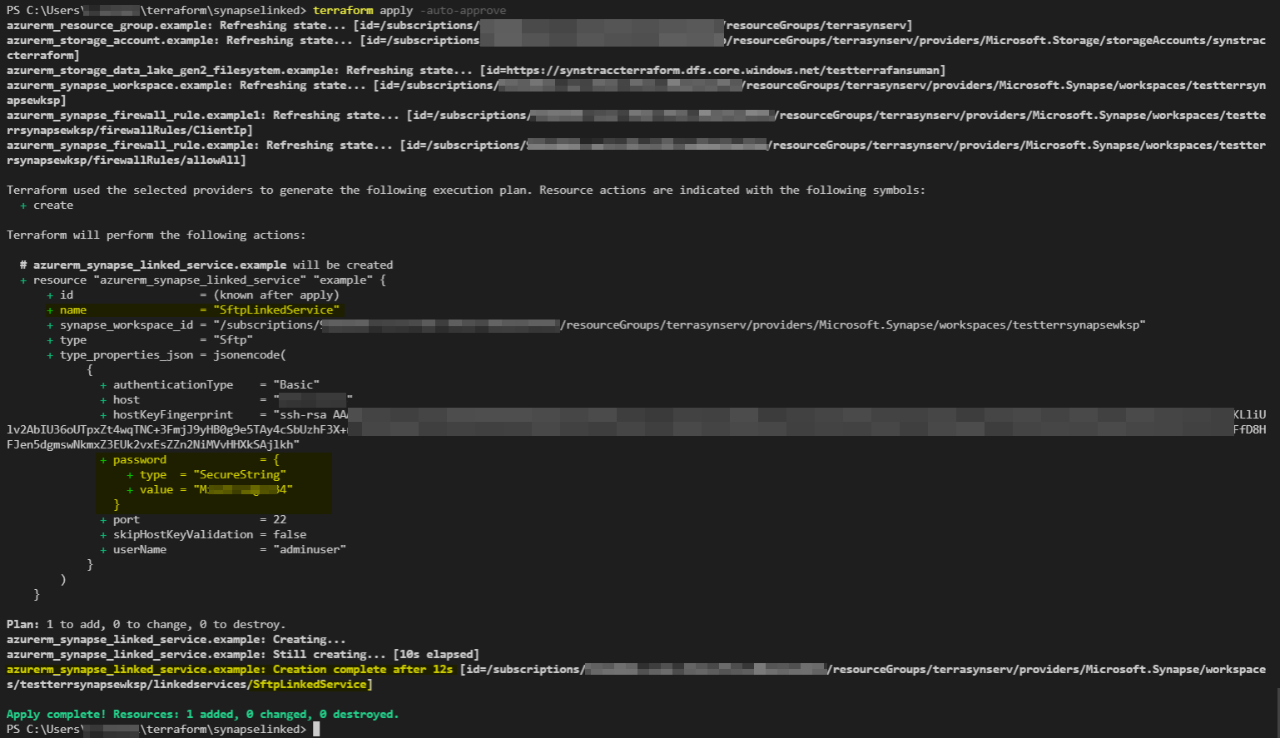
Task: Click the redacted password value string
Action: (243, 489)
